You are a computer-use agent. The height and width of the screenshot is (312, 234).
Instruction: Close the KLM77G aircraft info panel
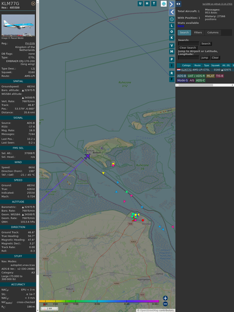[33, 3]
